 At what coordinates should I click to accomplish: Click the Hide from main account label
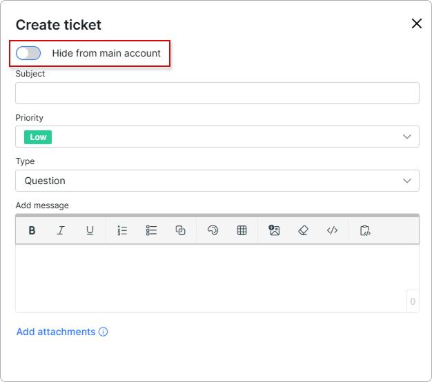click(106, 53)
